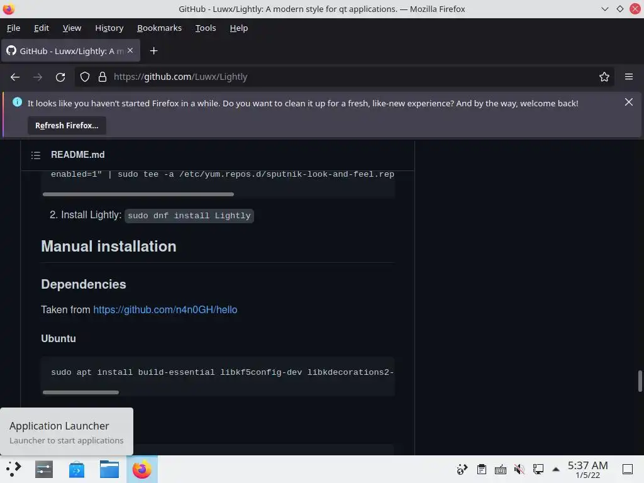This screenshot has height=483, width=644.
Task: Open the github.com/n4n0GH/hello link
Action: pyautogui.click(x=165, y=309)
